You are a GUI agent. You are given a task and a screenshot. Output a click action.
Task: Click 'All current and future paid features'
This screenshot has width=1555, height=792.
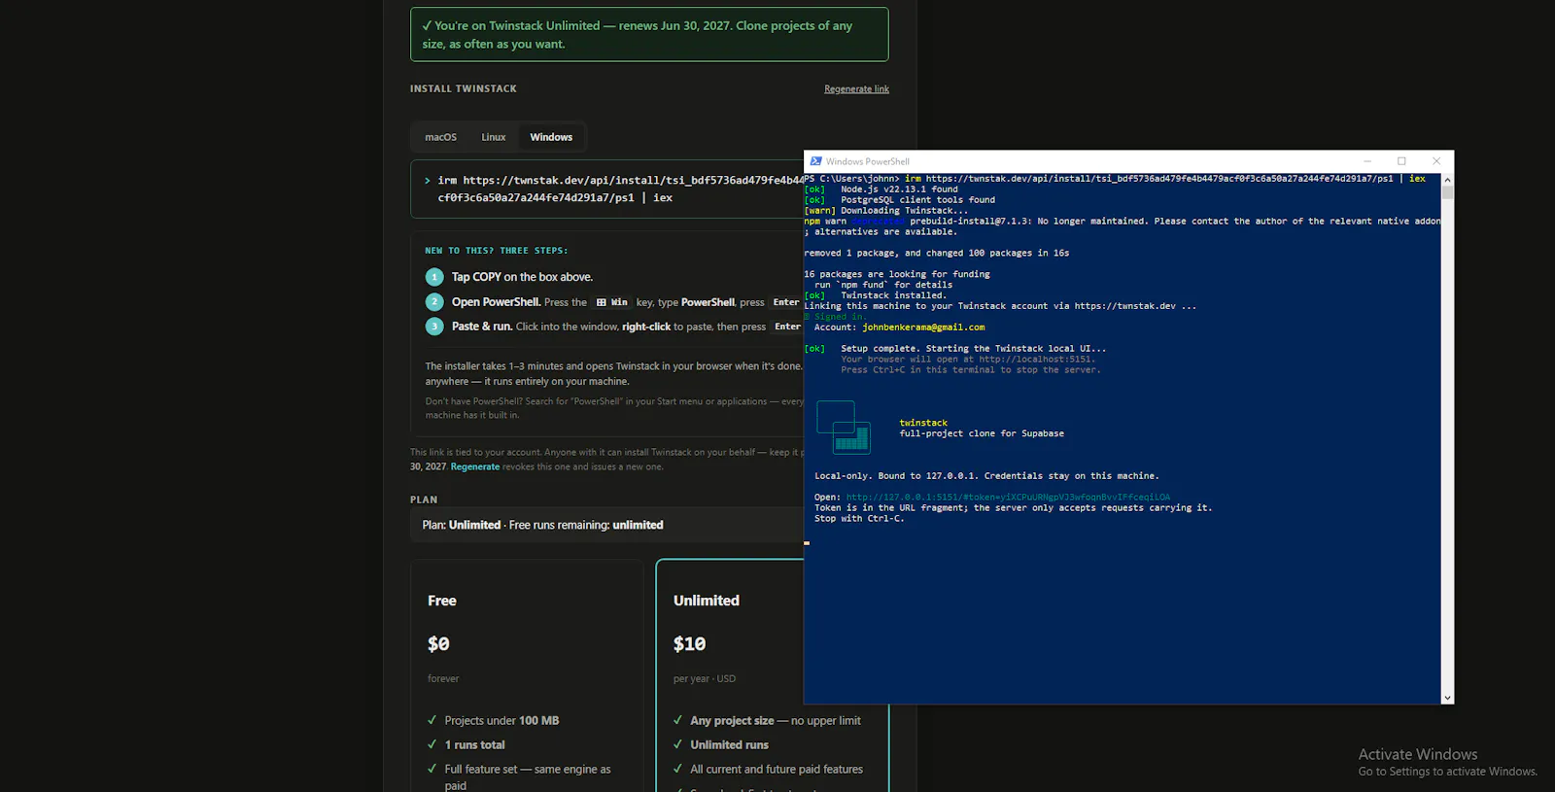[777, 770]
